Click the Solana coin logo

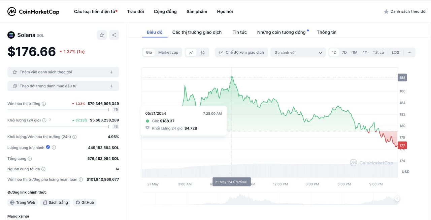11,35
